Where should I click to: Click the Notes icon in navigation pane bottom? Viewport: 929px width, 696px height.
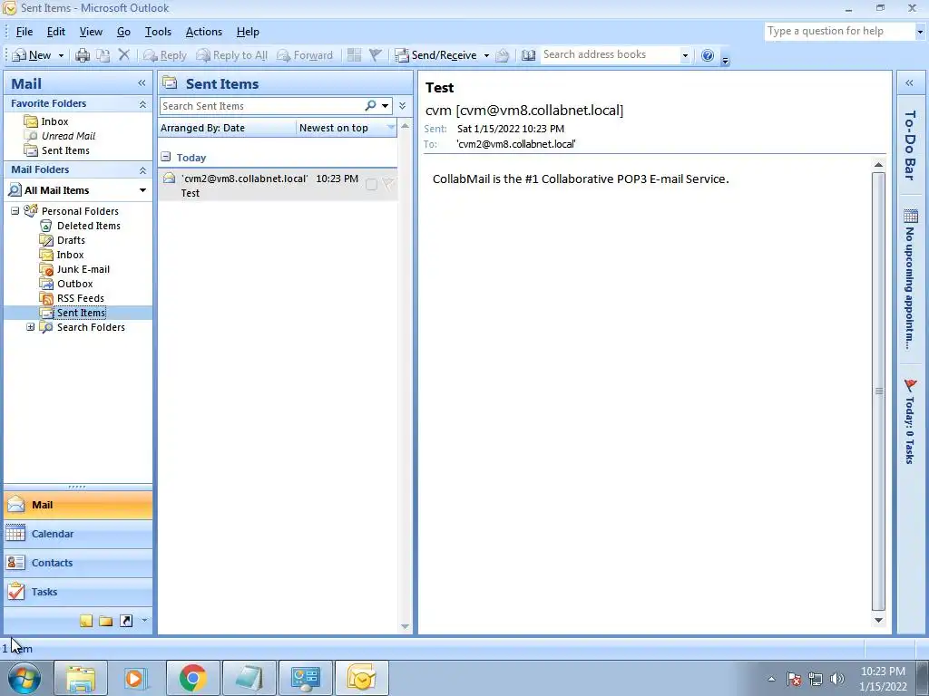(x=86, y=621)
